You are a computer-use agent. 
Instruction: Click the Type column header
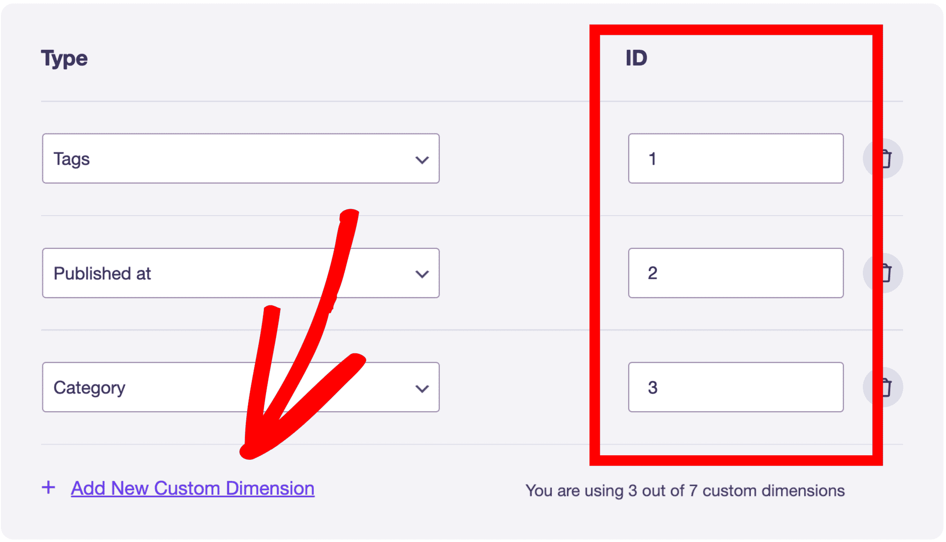[64, 58]
